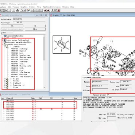Click the Equipment Information tree icon
The width and height of the screenshot is (135, 135).
pos(5,36)
